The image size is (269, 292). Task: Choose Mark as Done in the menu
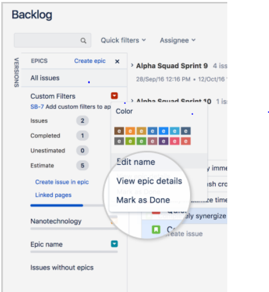point(143,200)
